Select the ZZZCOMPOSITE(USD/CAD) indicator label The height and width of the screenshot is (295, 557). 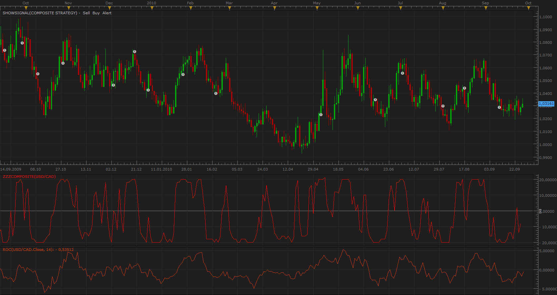[x=29, y=177]
